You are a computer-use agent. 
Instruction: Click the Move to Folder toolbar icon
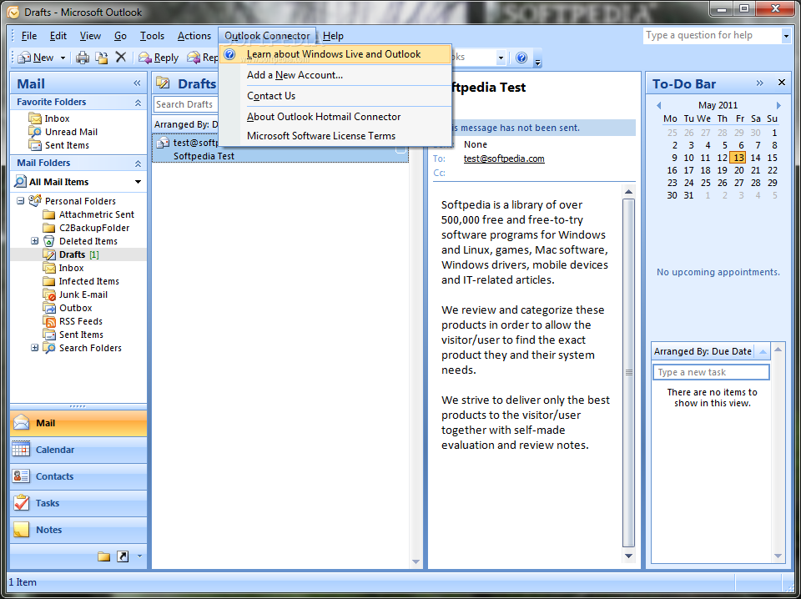102,58
